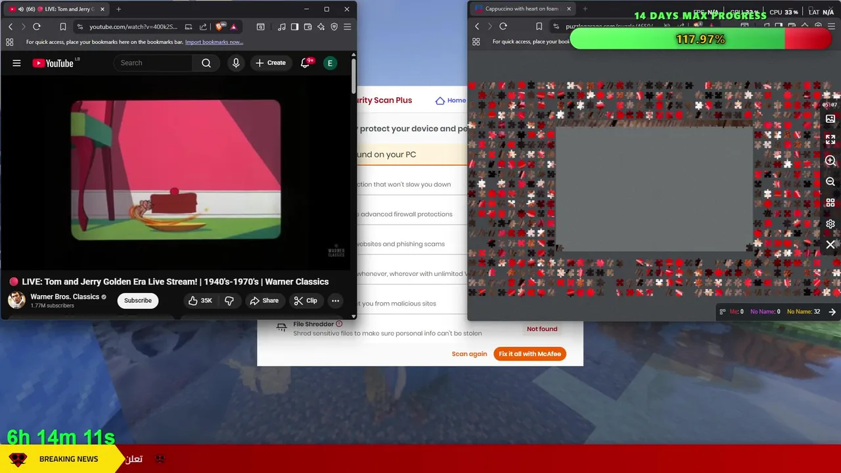The height and width of the screenshot is (473, 841).
Task: Click Scan again in McAfee window
Action: (469, 354)
